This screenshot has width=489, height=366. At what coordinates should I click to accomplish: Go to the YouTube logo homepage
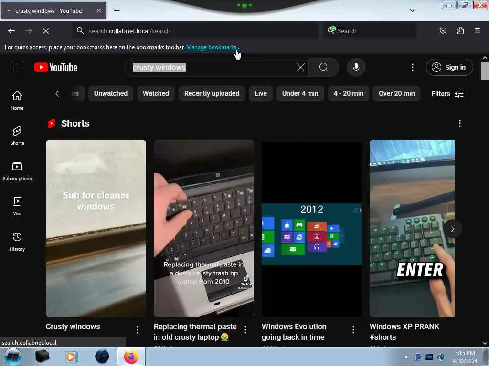[56, 67]
